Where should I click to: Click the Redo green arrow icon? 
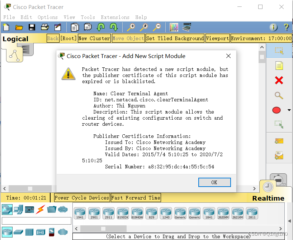click(114, 27)
